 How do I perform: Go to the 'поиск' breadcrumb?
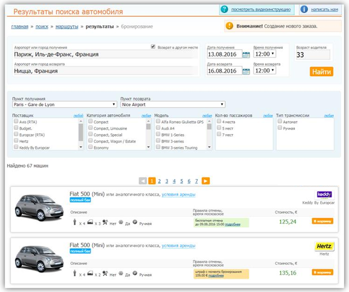click(42, 27)
